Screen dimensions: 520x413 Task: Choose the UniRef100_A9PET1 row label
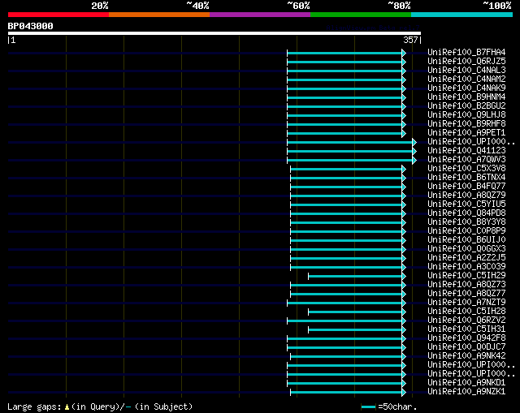(466, 132)
